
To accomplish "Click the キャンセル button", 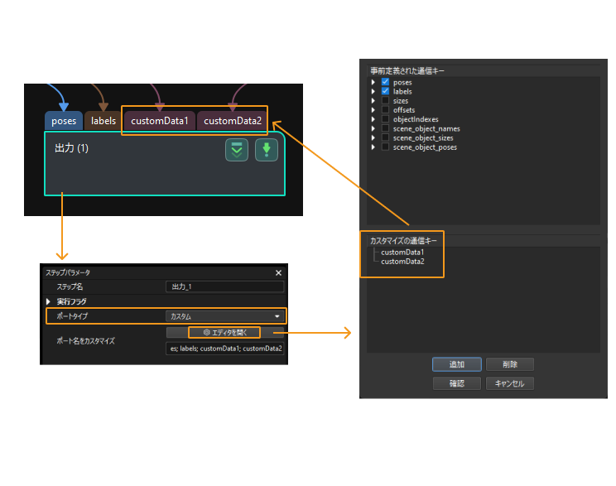I will pyautogui.click(x=510, y=383).
